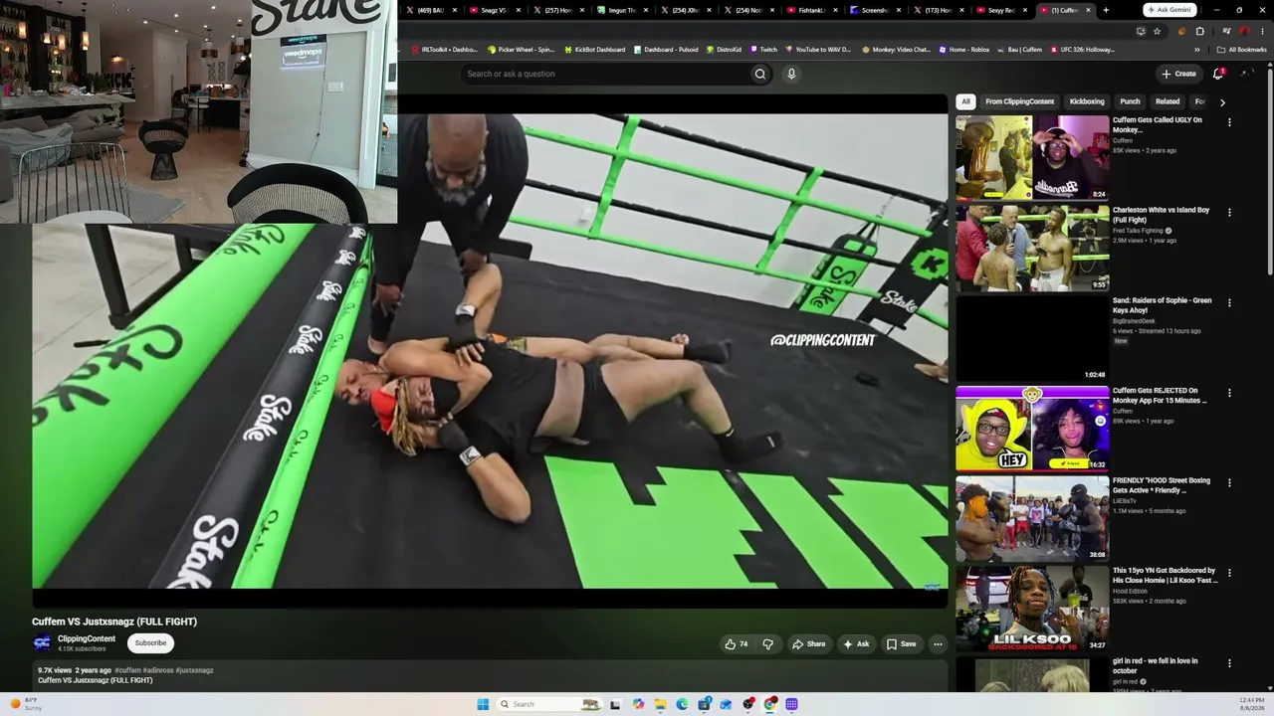Switch to the Snagz VS browser tab
The image size is (1274, 716).
(x=495, y=10)
